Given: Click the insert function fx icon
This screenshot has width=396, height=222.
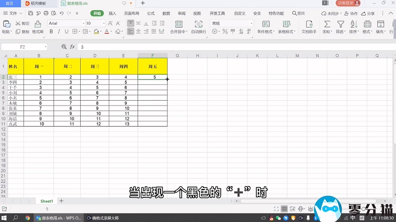Looking at the screenshot, I should [72, 47].
